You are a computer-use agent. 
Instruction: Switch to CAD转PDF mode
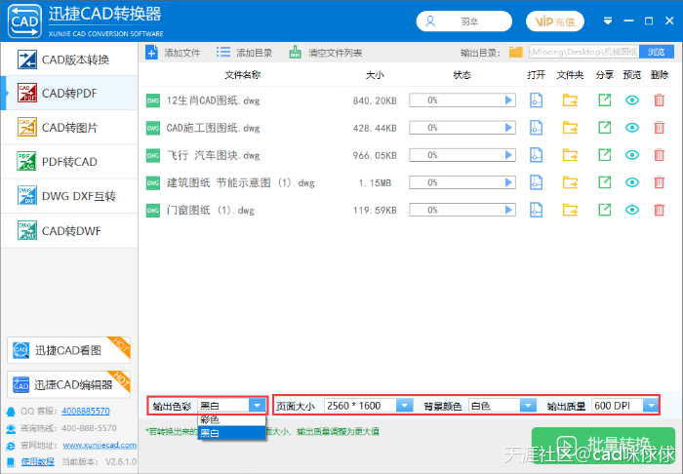(x=69, y=94)
